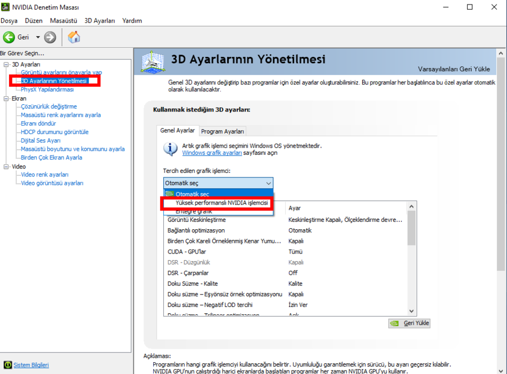Open the 3D Ayarları menu
Image resolution: width=507 pixels, height=374 pixels.
pos(100,21)
